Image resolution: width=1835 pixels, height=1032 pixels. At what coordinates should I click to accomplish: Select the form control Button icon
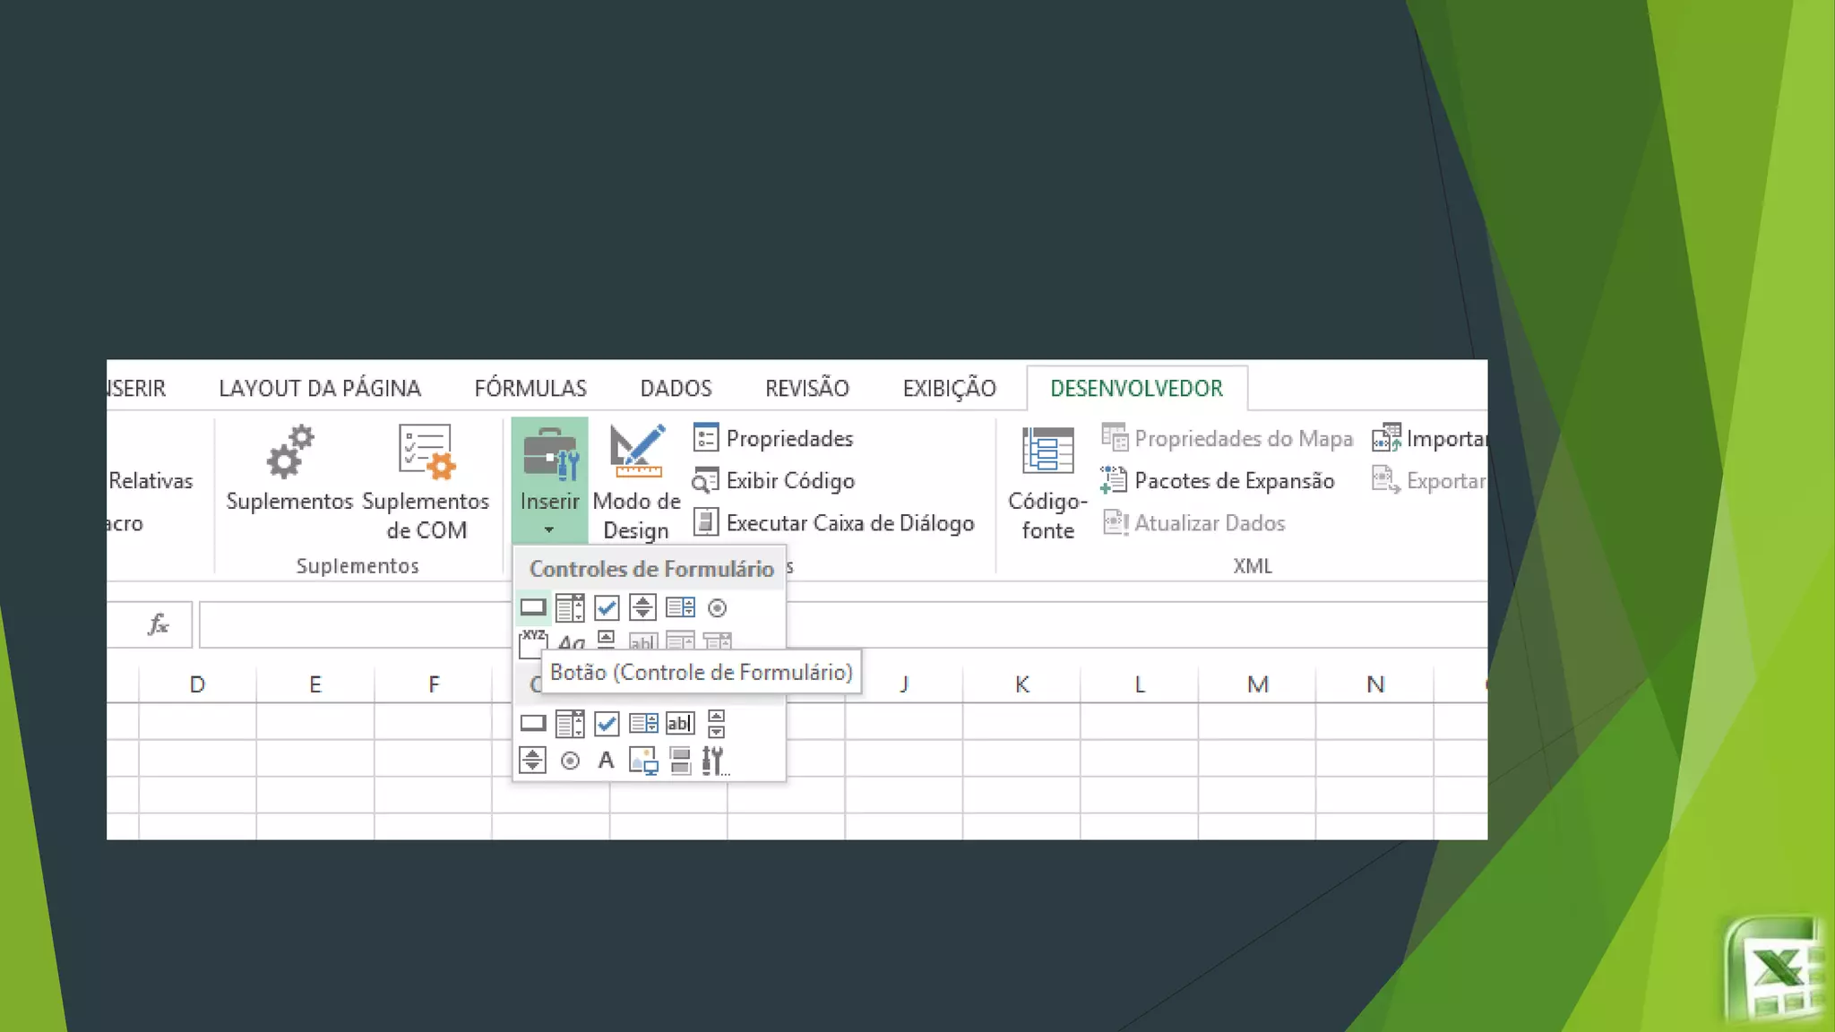pos(532,607)
